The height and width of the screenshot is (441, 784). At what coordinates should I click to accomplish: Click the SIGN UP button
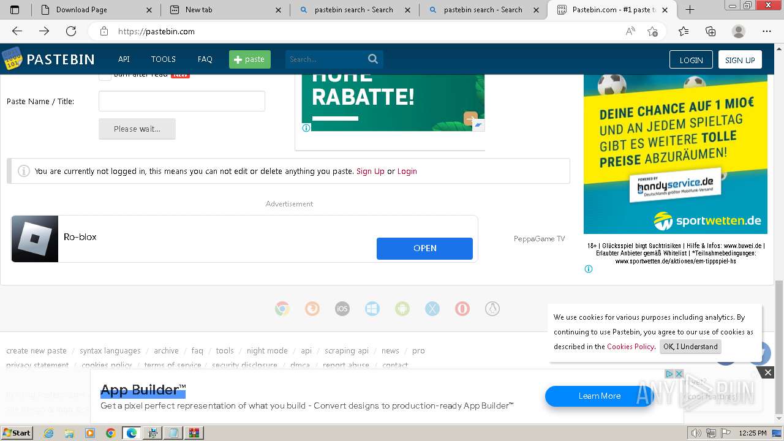(x=740, y=59)
